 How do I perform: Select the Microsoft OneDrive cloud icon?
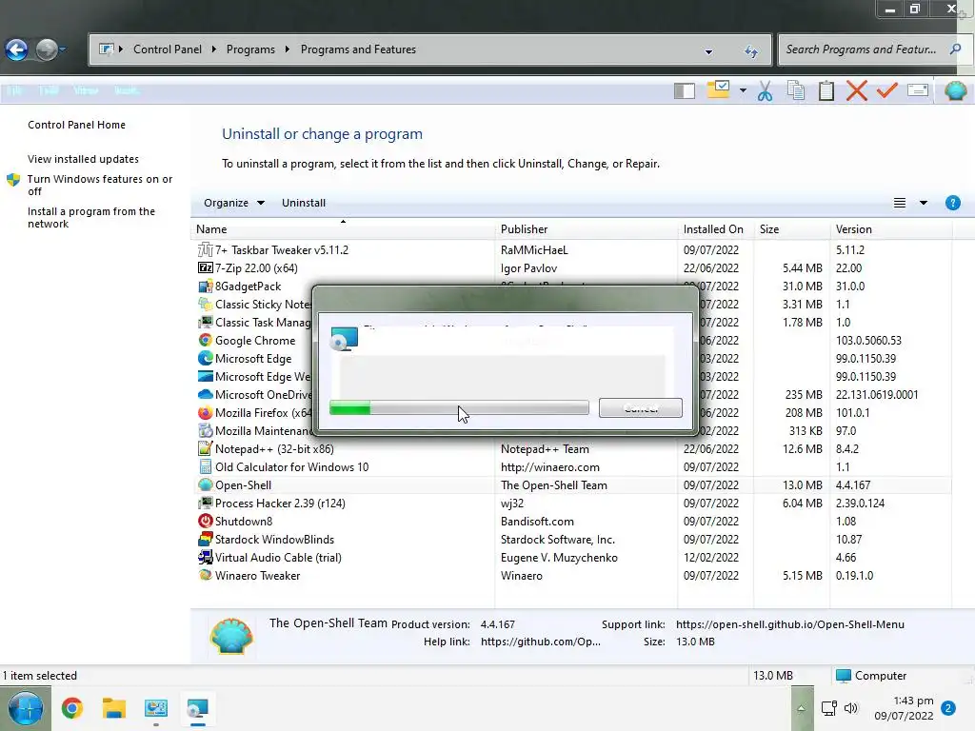(x=206, y=395)
